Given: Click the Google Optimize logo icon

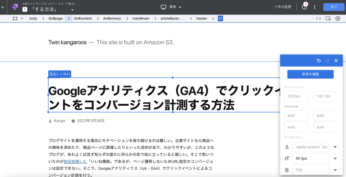Looking at the screenshot, I should tap(15, 7).
